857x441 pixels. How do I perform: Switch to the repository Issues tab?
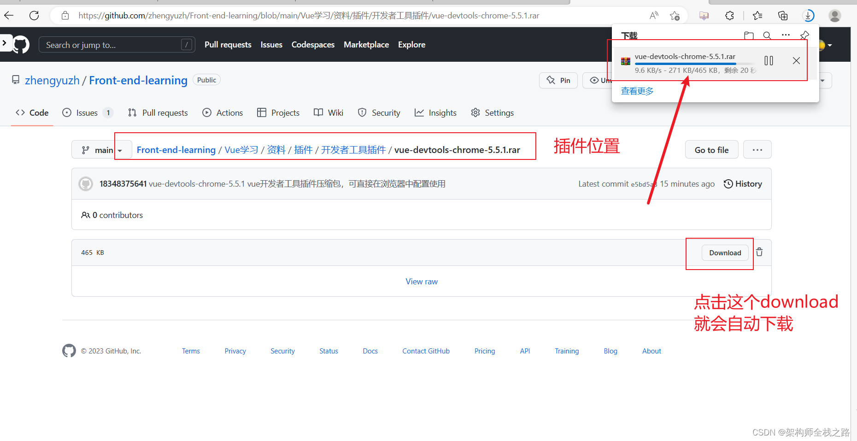[88, 113]
